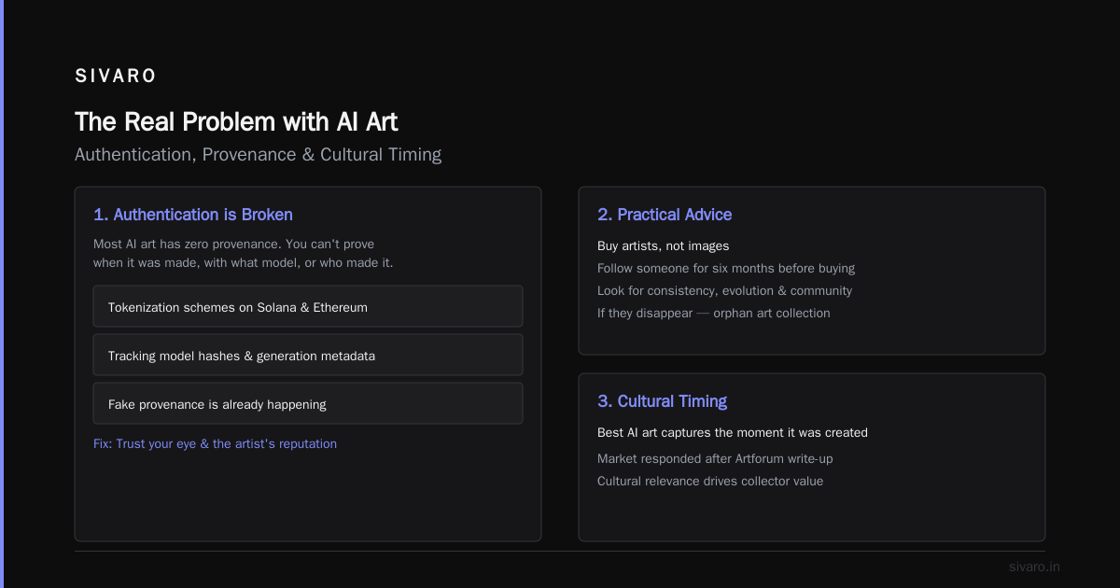This screenshot has height=588, width=1120.
Task: Select 'Fake provenance is already happening' box
Action: point(308,403)
